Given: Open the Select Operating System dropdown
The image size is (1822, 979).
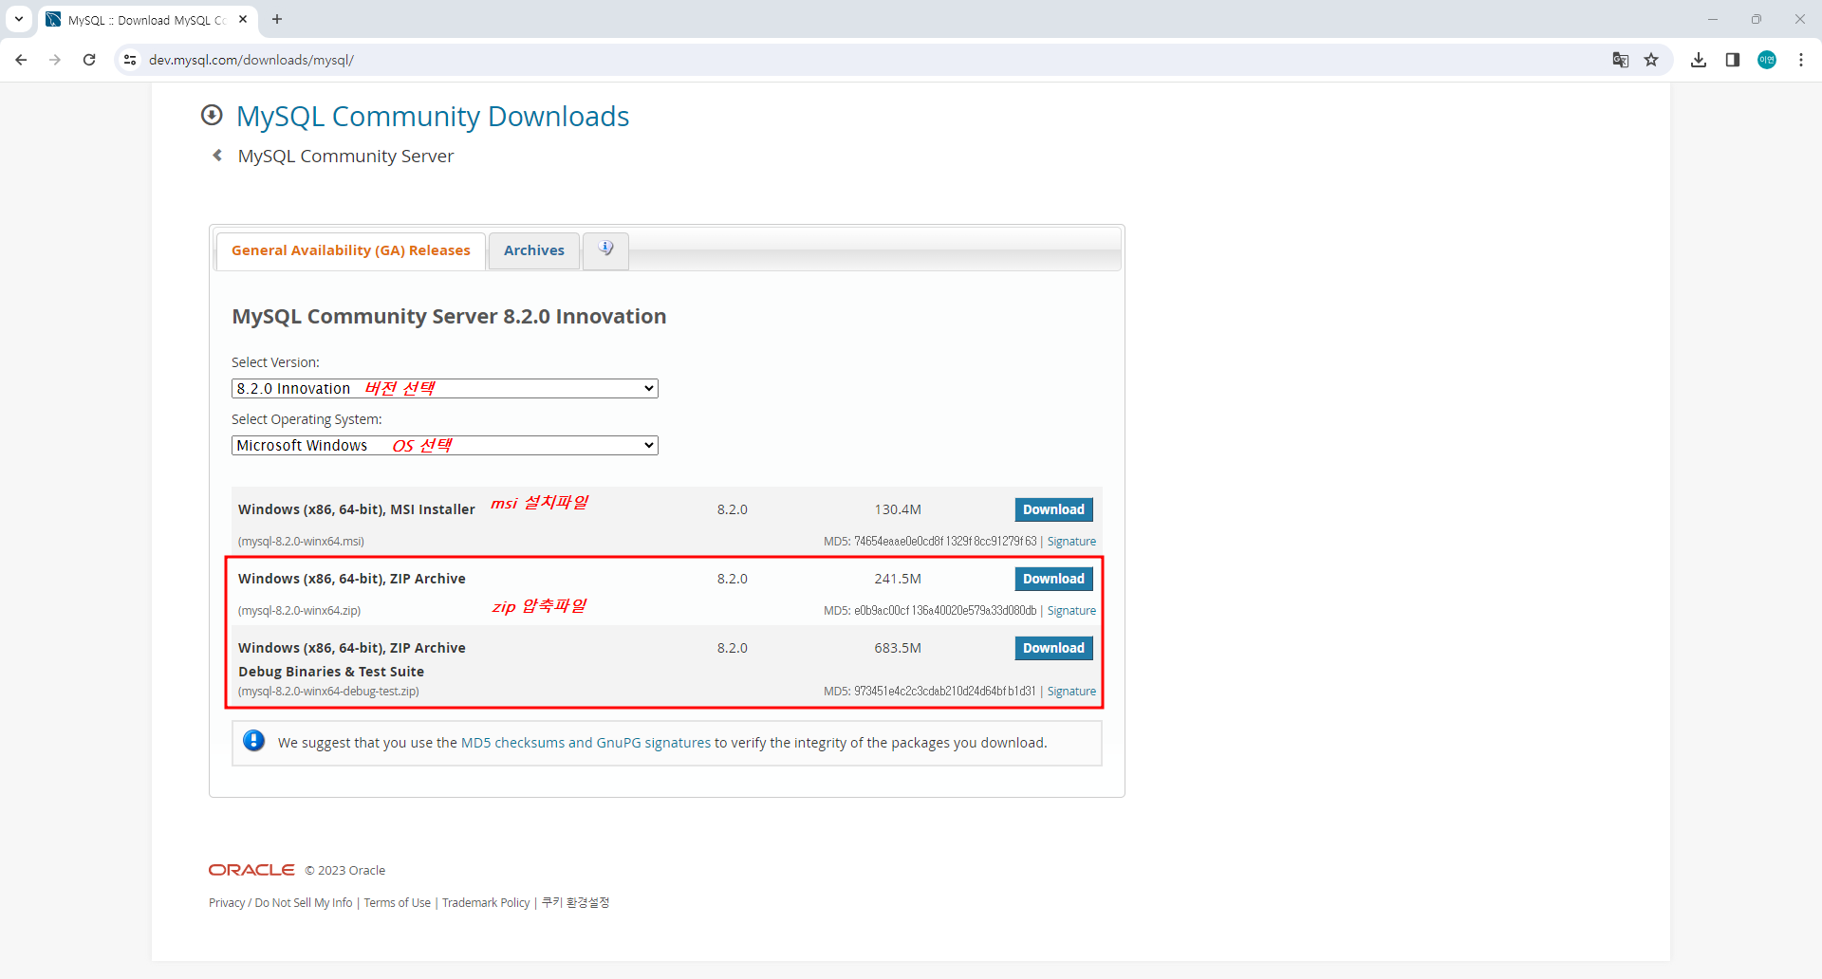Looking at the screenshot, I should [444, 445].
